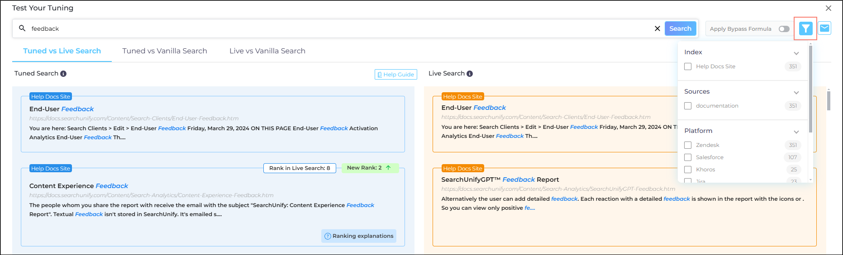
Task: Close the Test Your Tuning dialog
Action: (828, 8)
